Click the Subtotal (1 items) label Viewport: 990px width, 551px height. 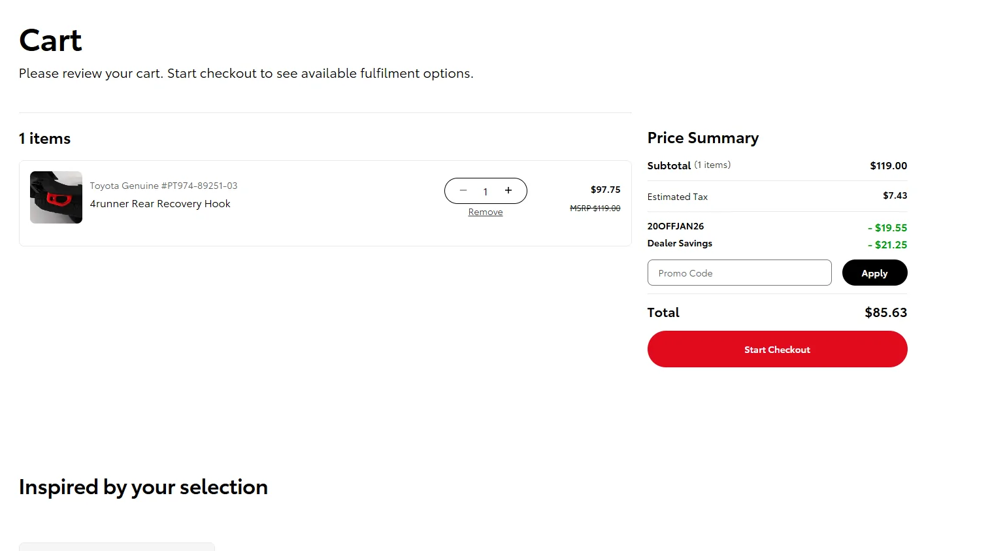click(x=689, y=165)
